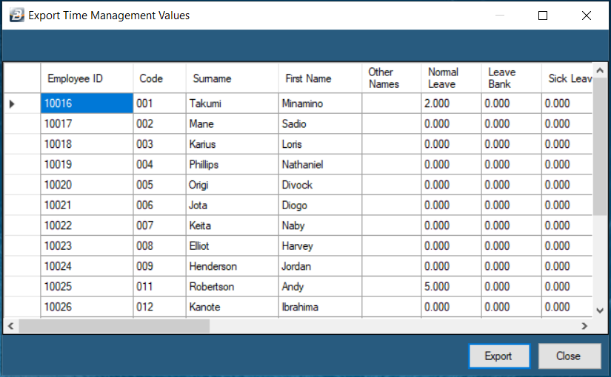This screenshot has width=611, height=377.
Task: Click first name cell Sadio
Action: (x=320, y=123)
